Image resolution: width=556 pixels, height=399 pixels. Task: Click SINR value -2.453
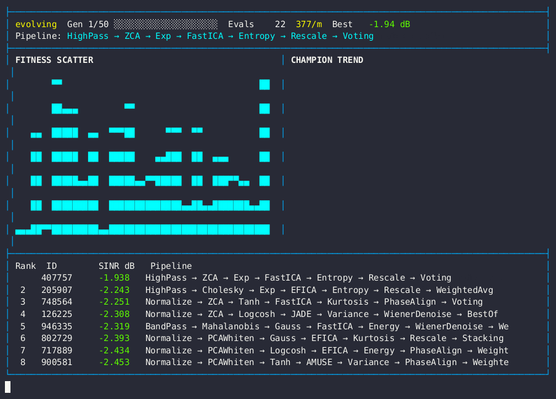114,363
